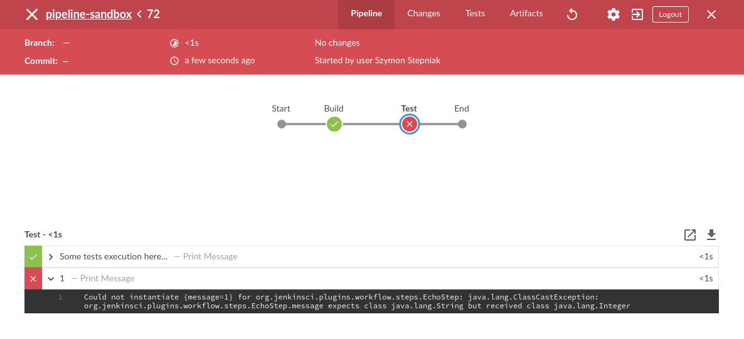This screenshot has height=339, width=744.
Task: Click the End node in pipeline graph
Action: click(462, 124)
